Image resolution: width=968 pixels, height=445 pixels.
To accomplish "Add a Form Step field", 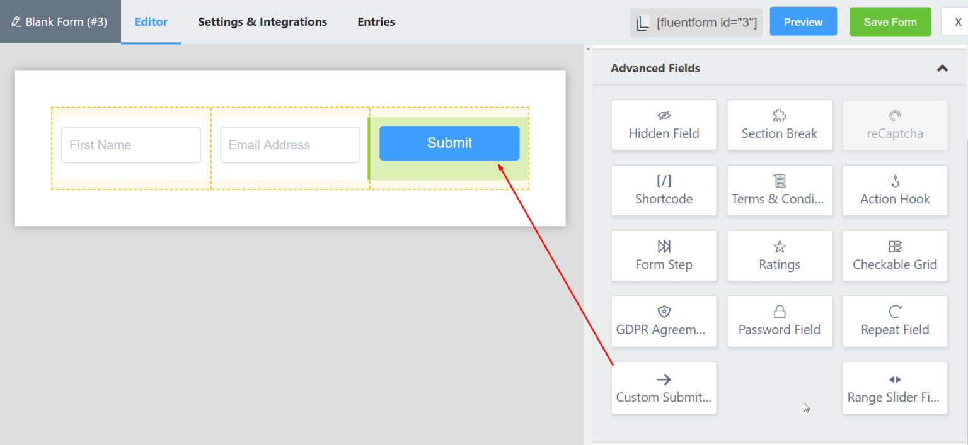I will pos(664,256).
